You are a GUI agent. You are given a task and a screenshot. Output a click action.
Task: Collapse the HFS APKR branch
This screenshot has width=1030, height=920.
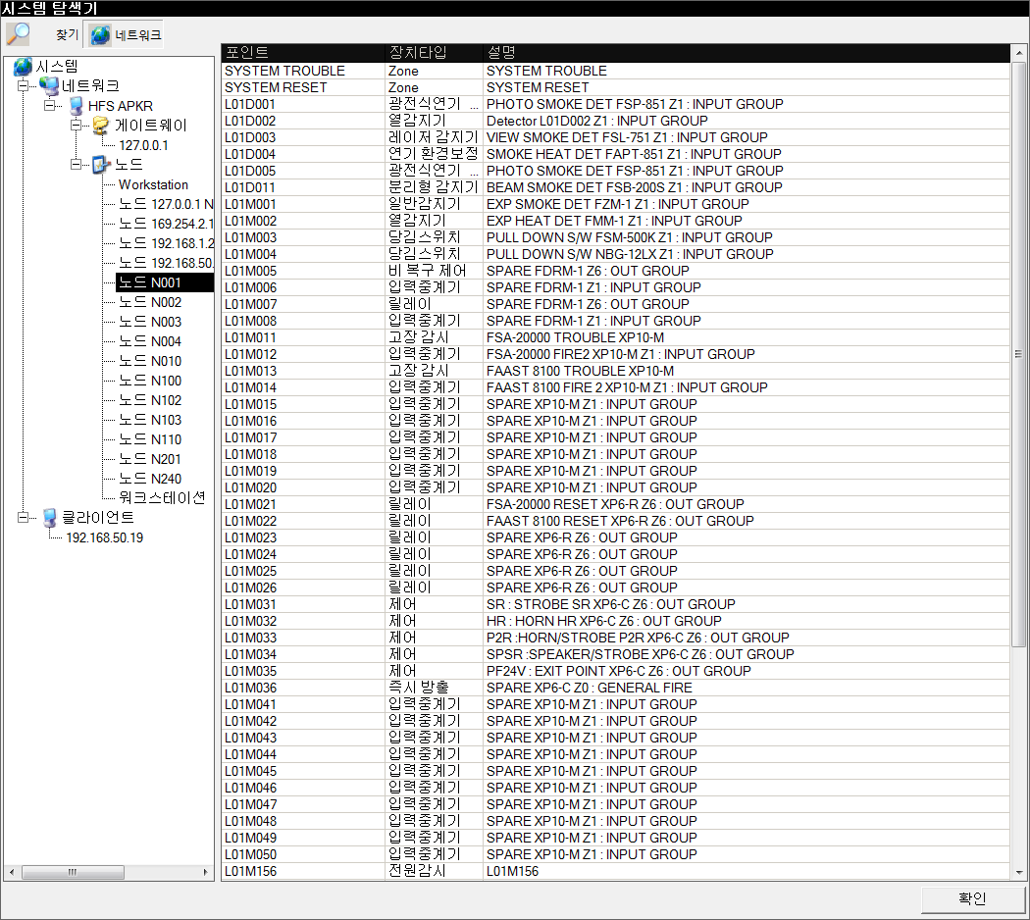point(49,106)
